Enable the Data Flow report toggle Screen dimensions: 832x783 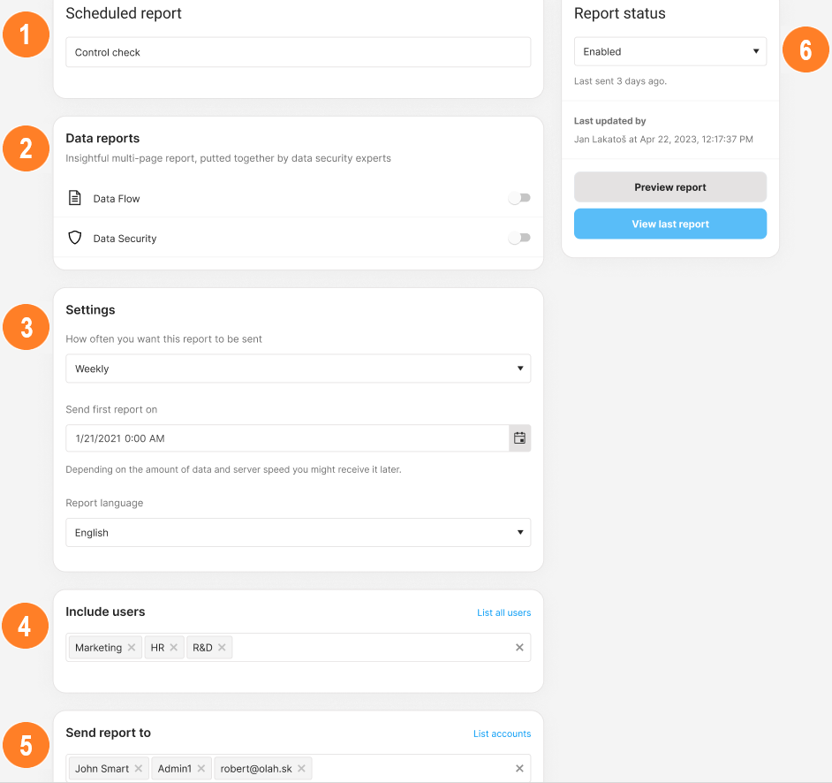[x=519, y=199]
